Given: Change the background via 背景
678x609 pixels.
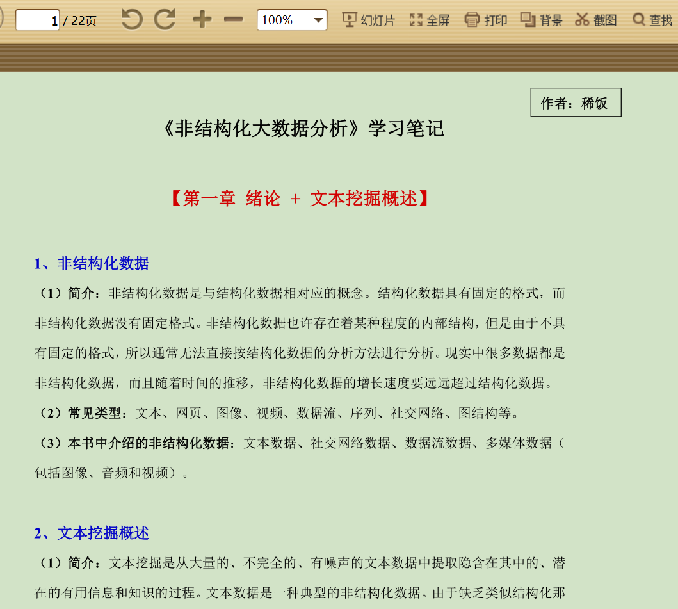Looking at the screenshot, I should (x=542, y=20).
